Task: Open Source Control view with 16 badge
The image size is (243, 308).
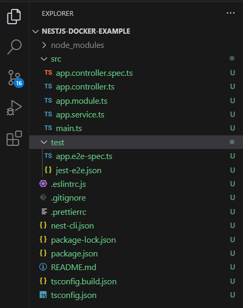Action: point(16,78)
